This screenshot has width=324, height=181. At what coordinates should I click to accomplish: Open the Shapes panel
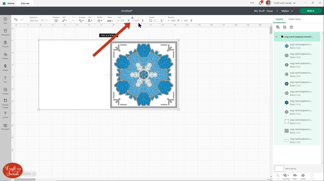5,56
